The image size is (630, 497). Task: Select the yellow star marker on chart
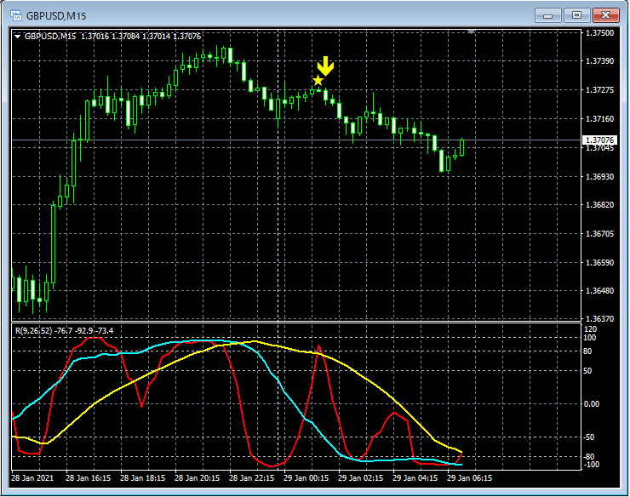pyautogui.click(x=318, y=81)
